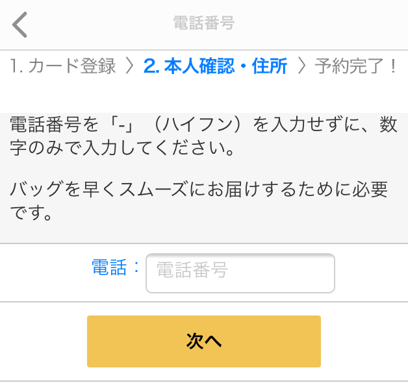Click the text です。 ending the note
This screenshot has height=383, width=408.
click(31, 213)
